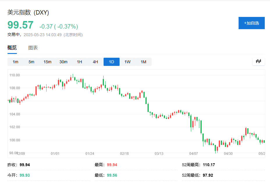Screen dimensions: 270x186
Task: Click the +加自选 watchlist button
Action: click(251, 23)
